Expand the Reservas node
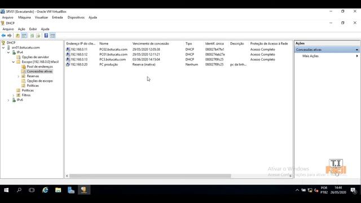The width and height of the screenshot is (361, 203). click(x=19, y=76)
